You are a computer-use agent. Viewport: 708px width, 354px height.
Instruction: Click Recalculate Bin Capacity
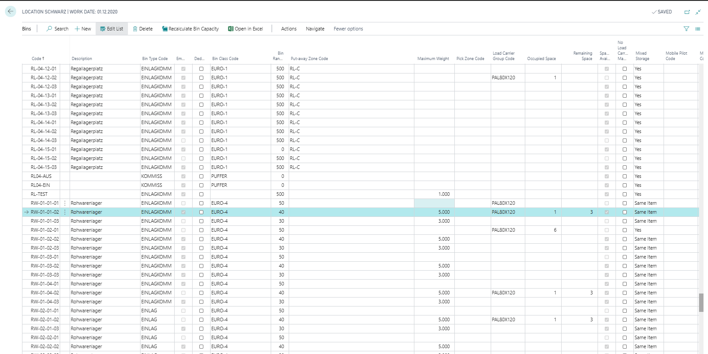pyautogui.click(x=190, y=29)
